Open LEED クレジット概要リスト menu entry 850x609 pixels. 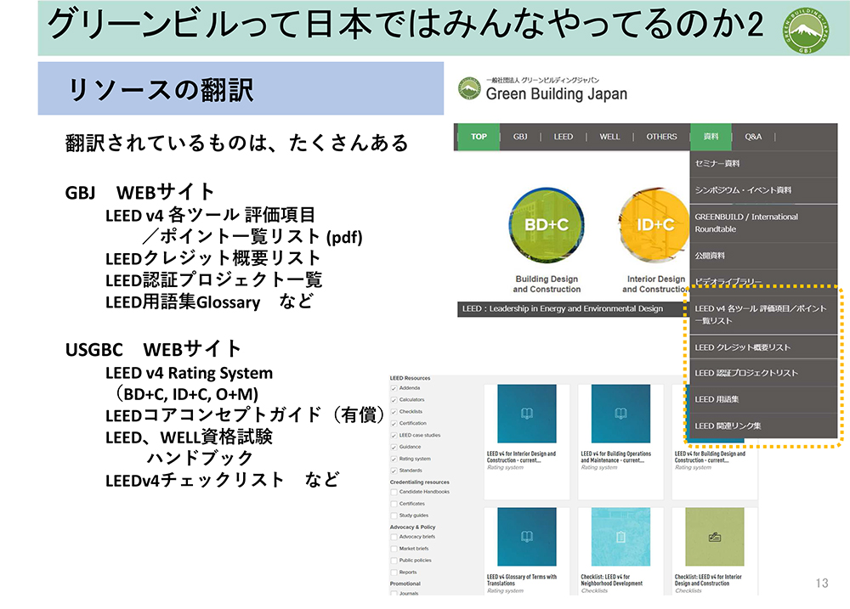pos(763,347)
